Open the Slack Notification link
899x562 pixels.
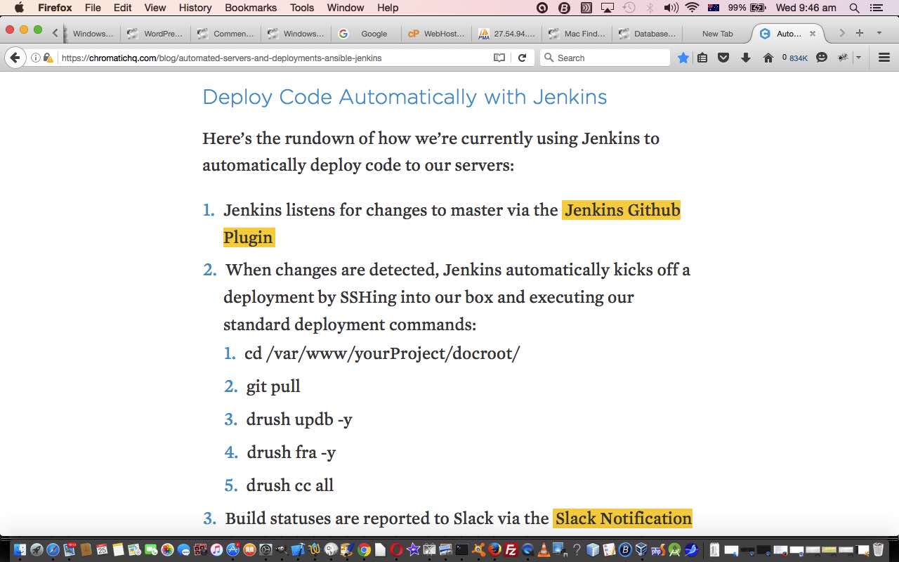point(622,518)
